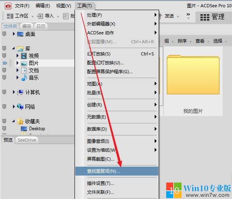Screen dimensions: 232x199
Task: Expand the 音乐 tree node
Action: tap(17, 77)
